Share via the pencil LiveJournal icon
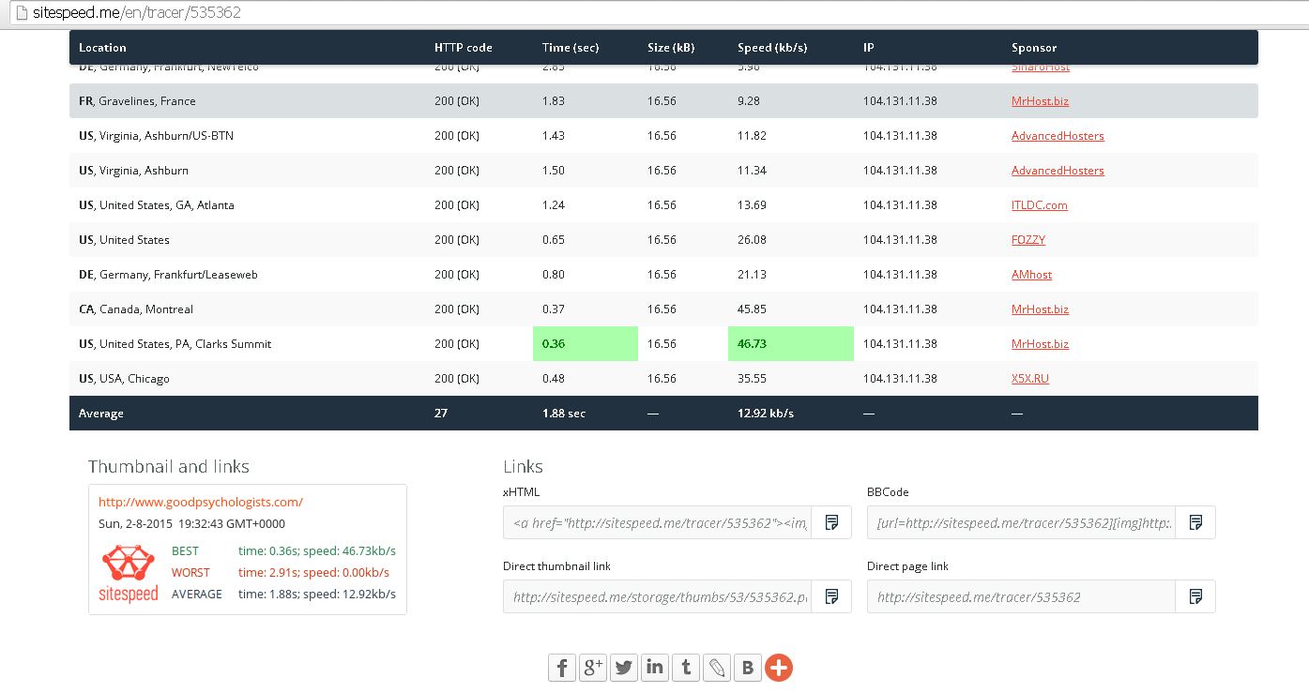The width and height of the screenshot is (1309, 693). click(717, 668)
